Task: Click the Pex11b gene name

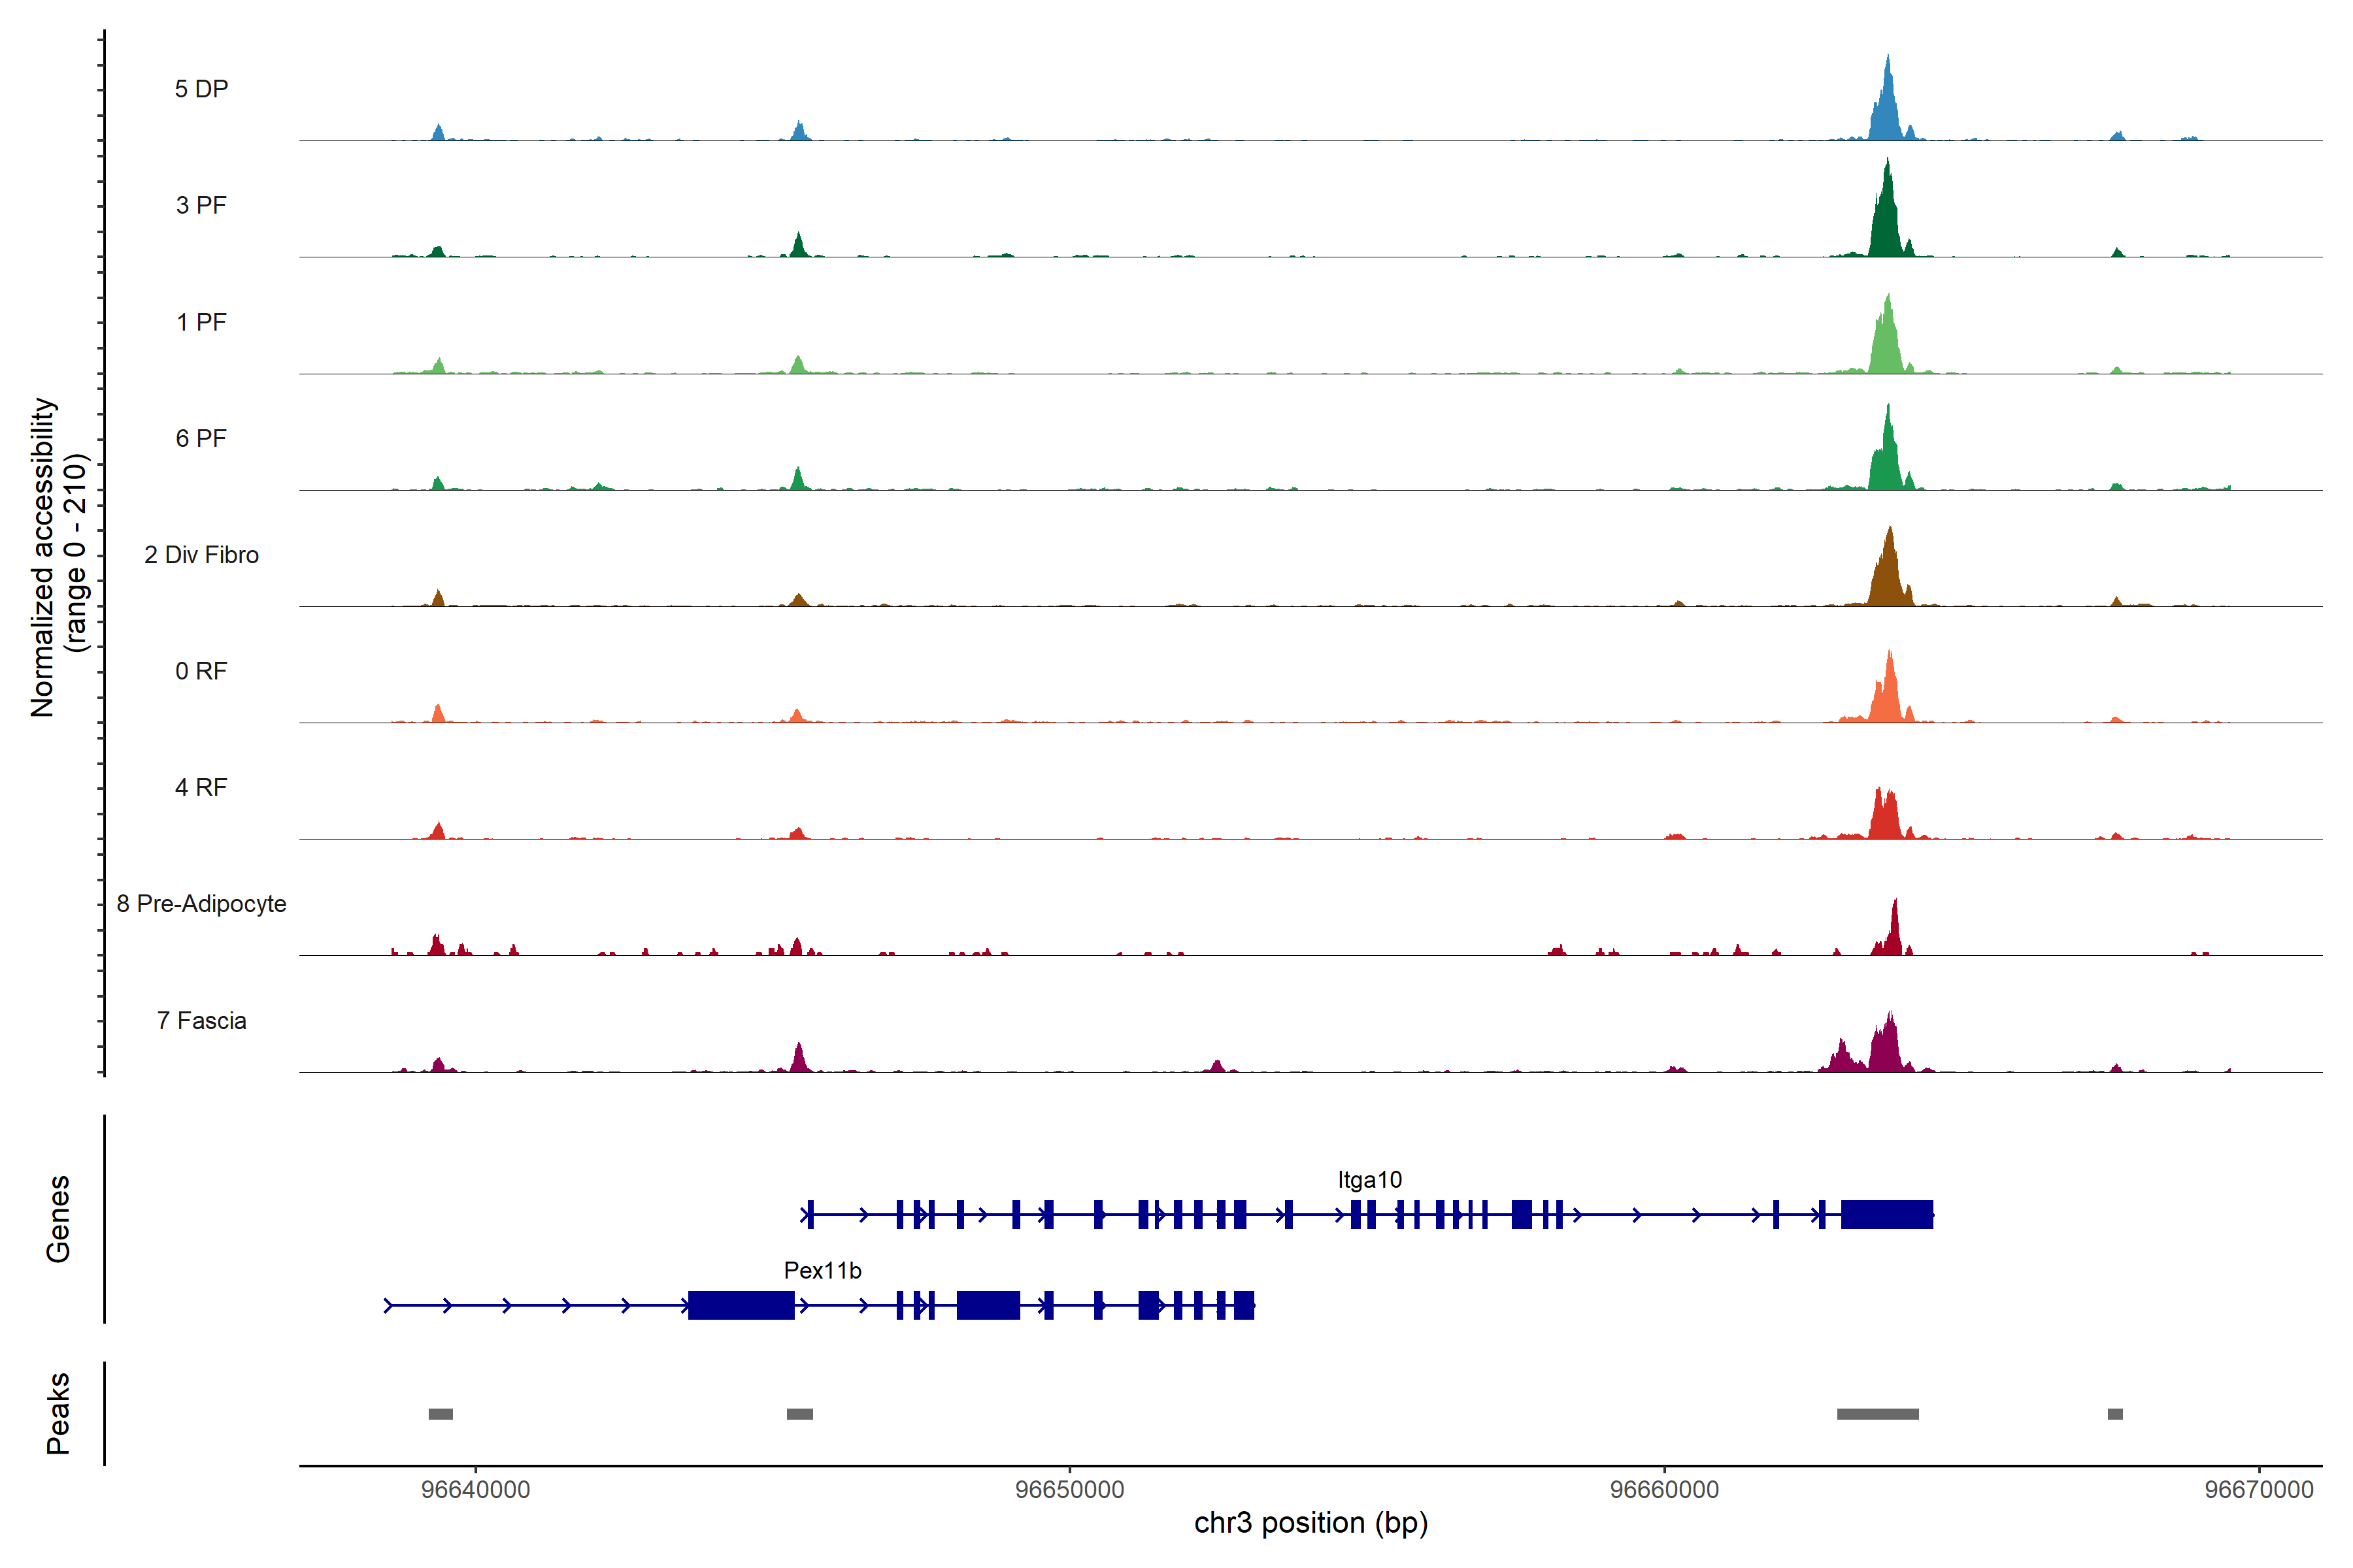Action: [x=822, y=1271]
